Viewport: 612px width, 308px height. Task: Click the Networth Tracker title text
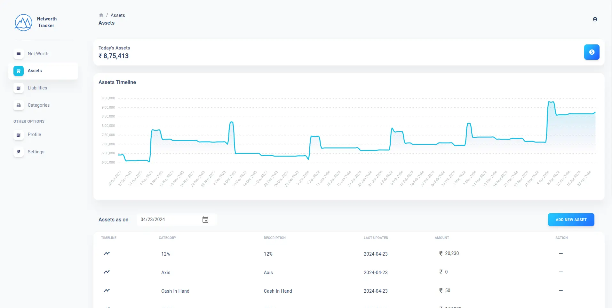(x=46, y=22)
